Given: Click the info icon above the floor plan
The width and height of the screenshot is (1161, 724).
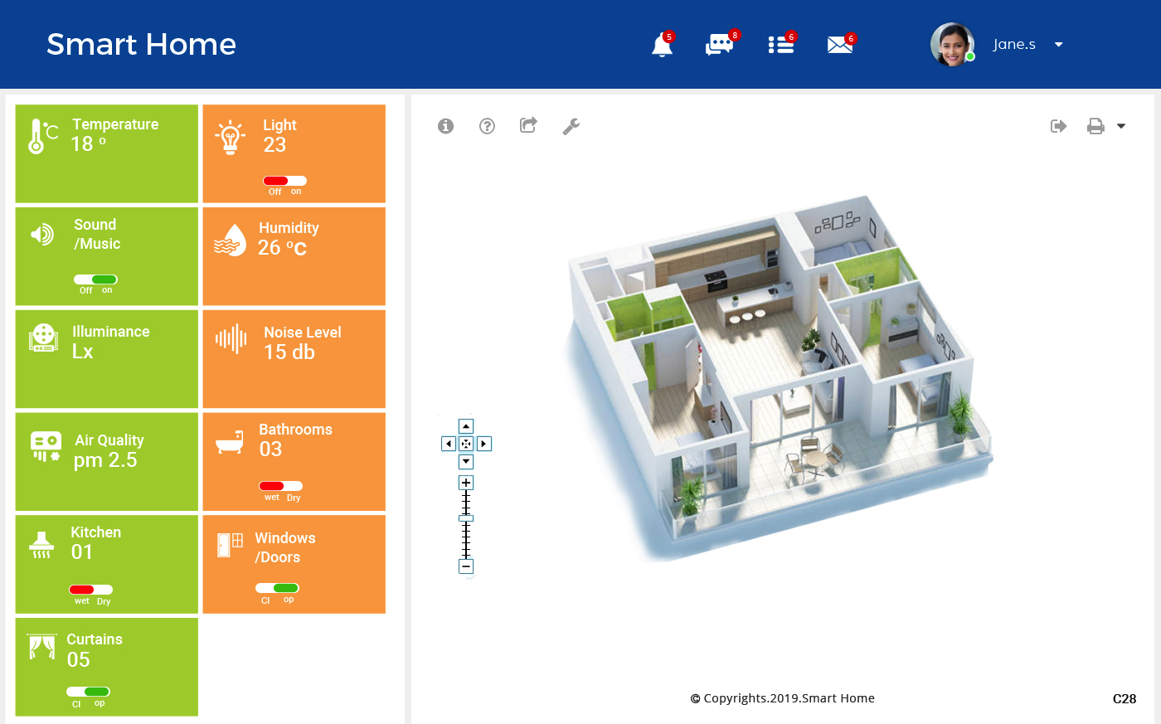Looking at the screenshot, I should pos(445,126).
